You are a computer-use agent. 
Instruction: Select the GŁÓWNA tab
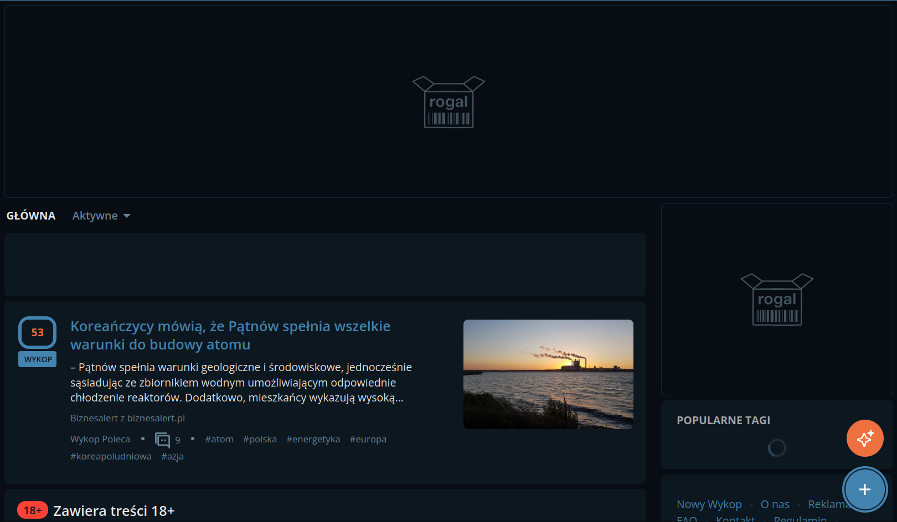click(x=31, y=216)
